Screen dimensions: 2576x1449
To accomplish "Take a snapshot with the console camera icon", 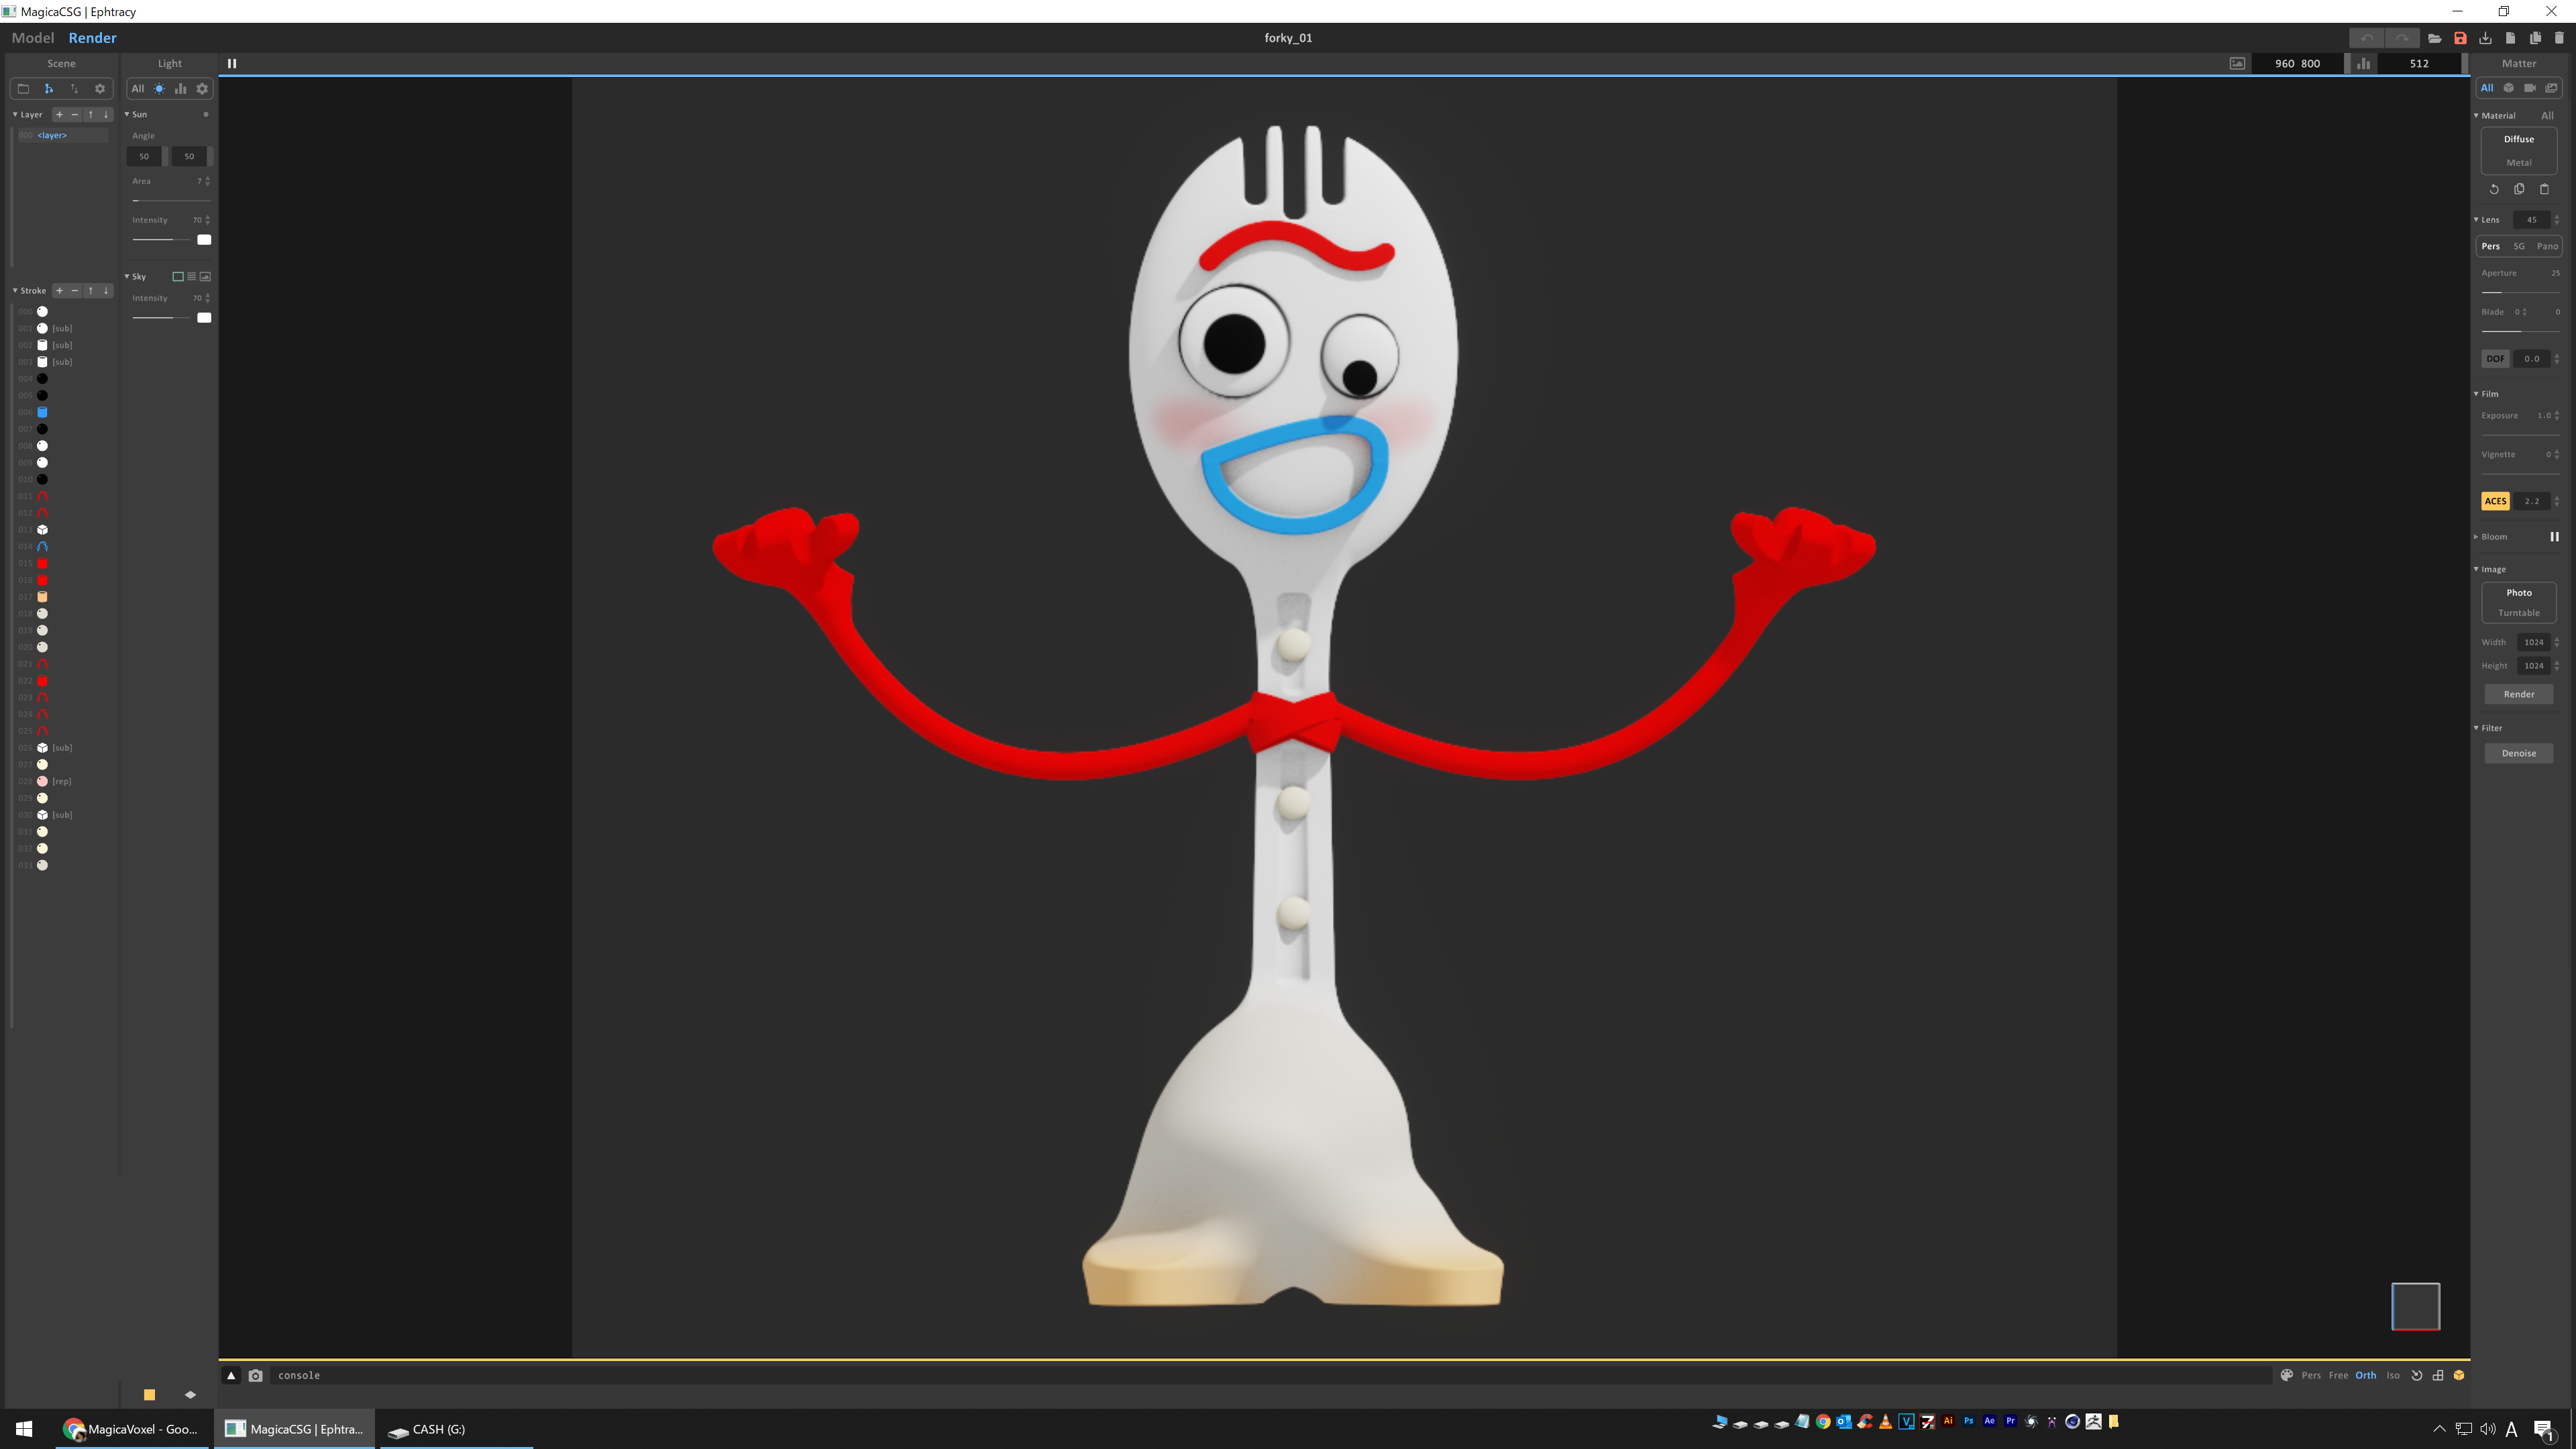I will click(x=256, y=1375).
